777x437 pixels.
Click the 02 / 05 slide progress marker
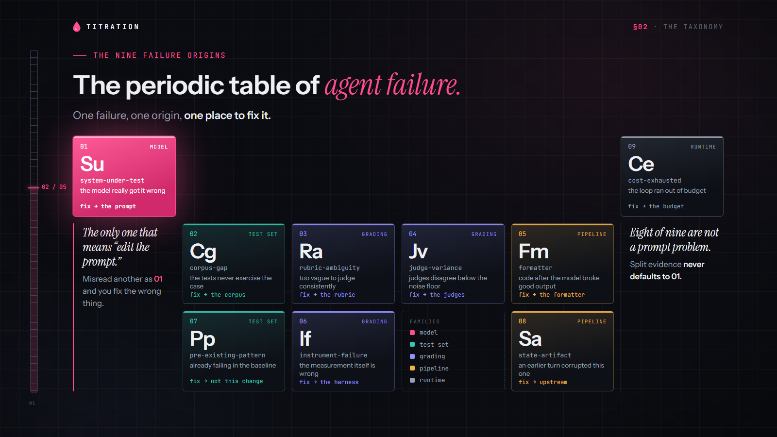pyautogui.click(x=54, y=187)
